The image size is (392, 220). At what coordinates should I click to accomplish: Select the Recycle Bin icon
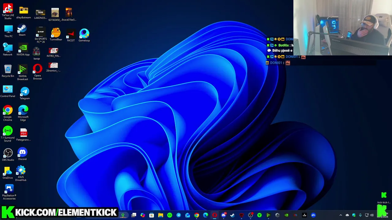point(8,71)
